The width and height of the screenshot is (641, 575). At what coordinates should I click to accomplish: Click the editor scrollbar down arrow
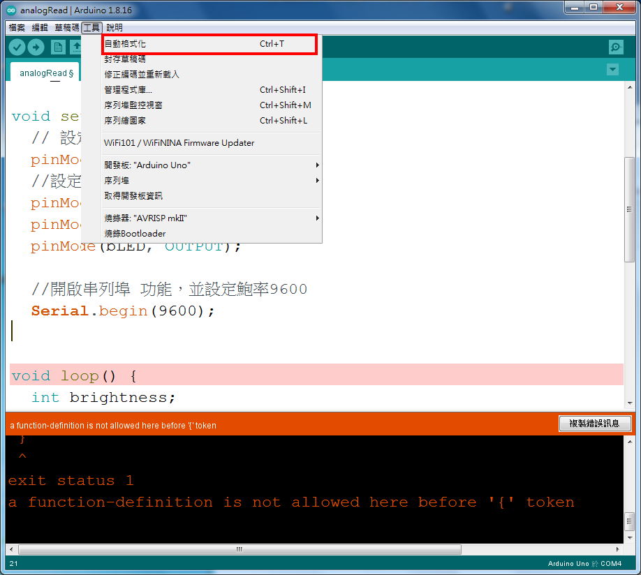click(x=630, y=403)
